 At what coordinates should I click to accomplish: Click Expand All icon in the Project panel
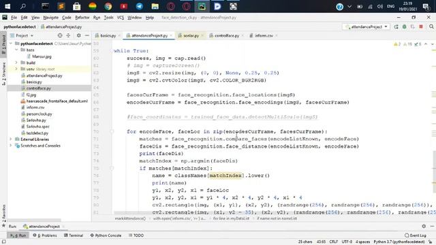68,35
